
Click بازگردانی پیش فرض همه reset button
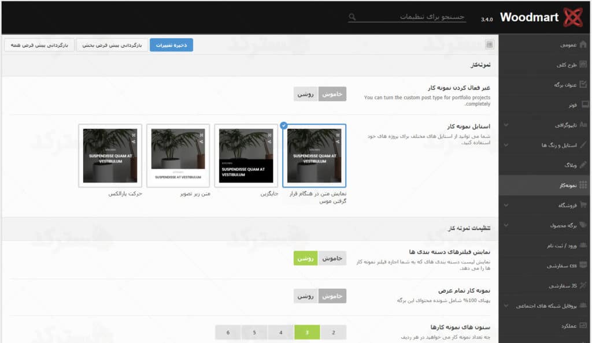(39, 44)
